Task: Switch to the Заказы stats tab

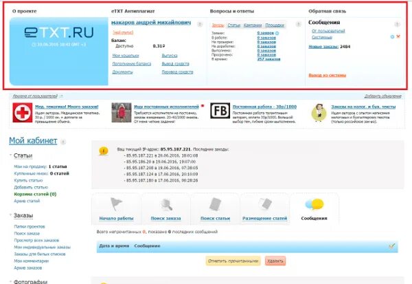Action: 218,25
